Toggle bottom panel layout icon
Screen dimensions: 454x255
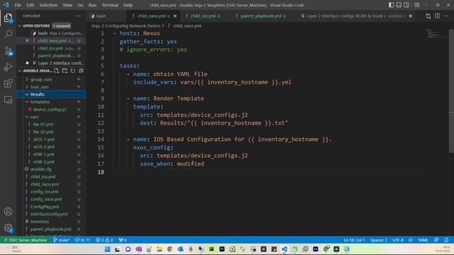pos(399,5)
